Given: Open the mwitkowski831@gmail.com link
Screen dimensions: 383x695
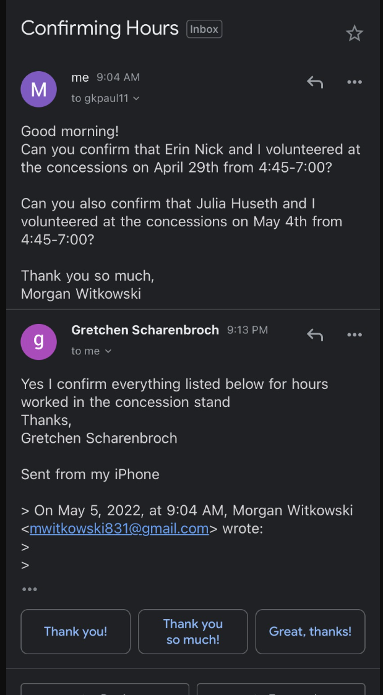Looking at the screenshot, I should coord(119,529).
